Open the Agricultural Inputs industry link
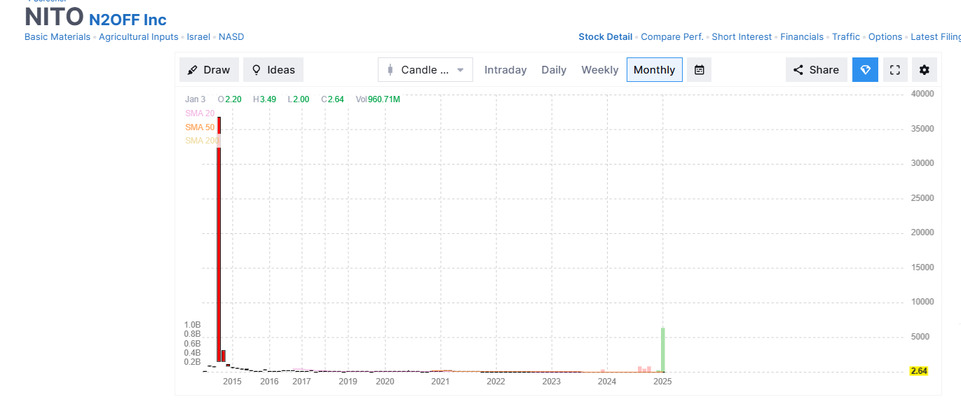 pyautogui.click(x=139, y=37)
